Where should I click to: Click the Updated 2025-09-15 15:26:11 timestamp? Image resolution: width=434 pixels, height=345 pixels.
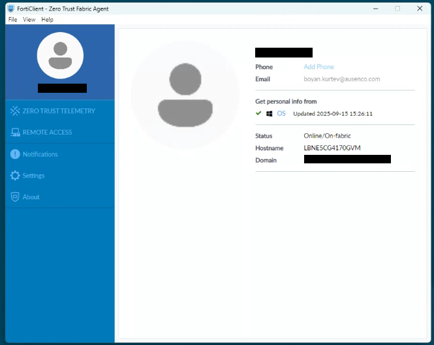click(x=333, y=114)
